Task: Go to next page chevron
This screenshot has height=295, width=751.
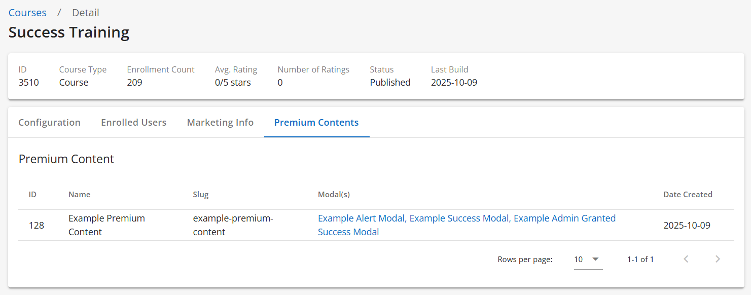Action: (x=718, y=259)
